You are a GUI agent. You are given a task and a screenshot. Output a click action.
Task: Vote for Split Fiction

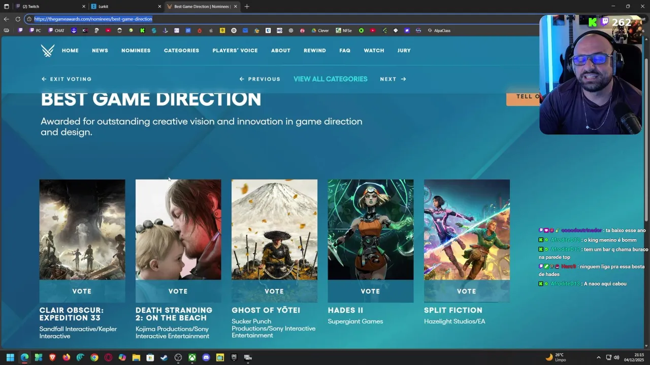click(x=467, y=291)
